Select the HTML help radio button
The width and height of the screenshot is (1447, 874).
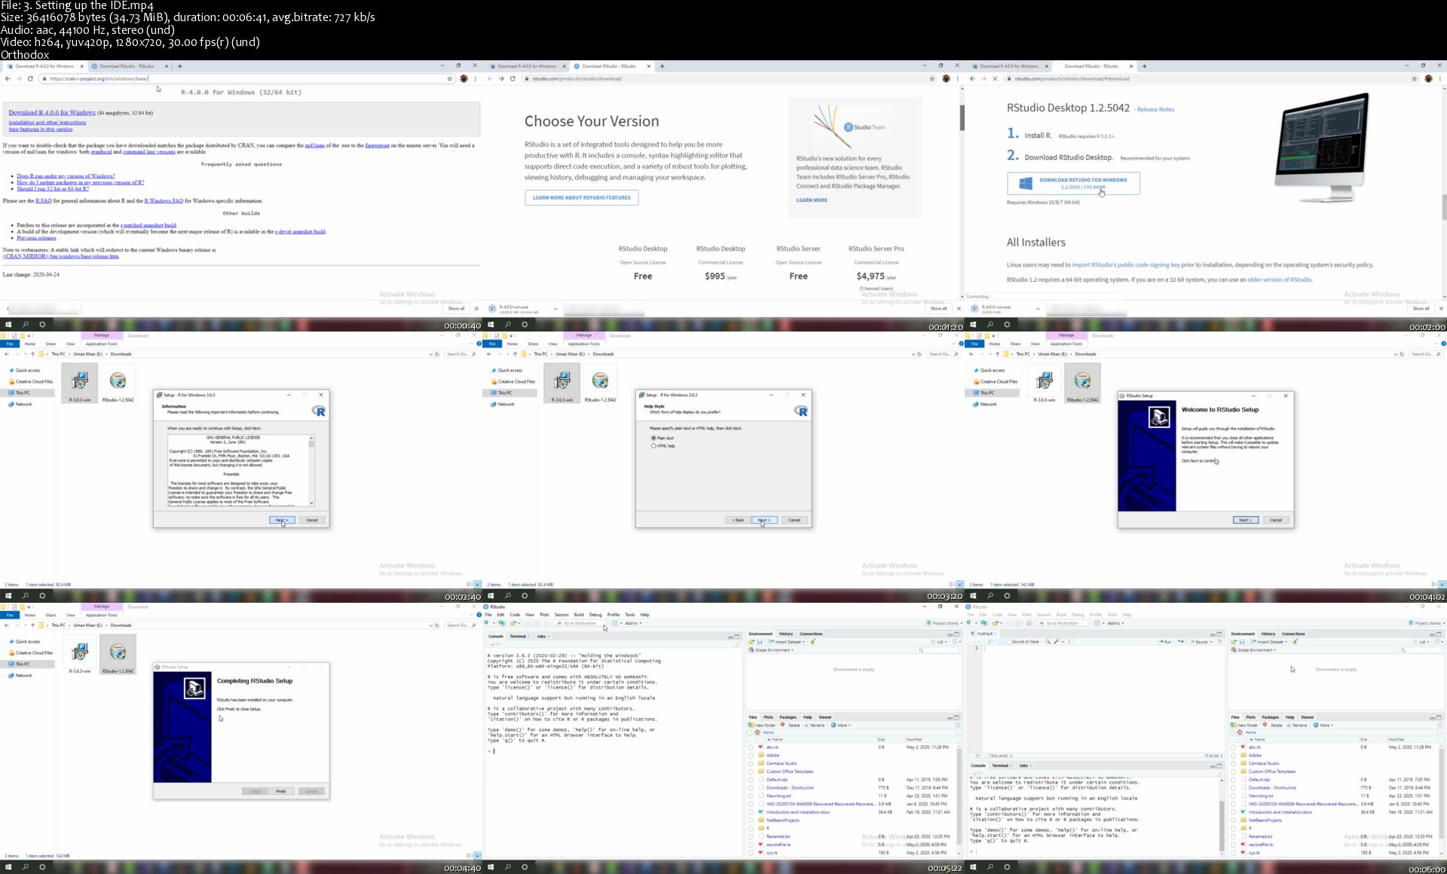[653, 446]
